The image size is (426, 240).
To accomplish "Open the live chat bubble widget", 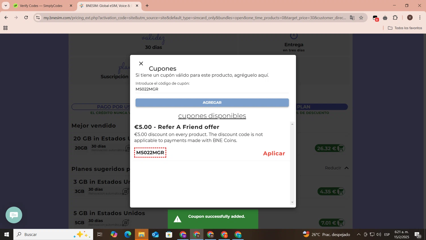I will pos(14,215).
